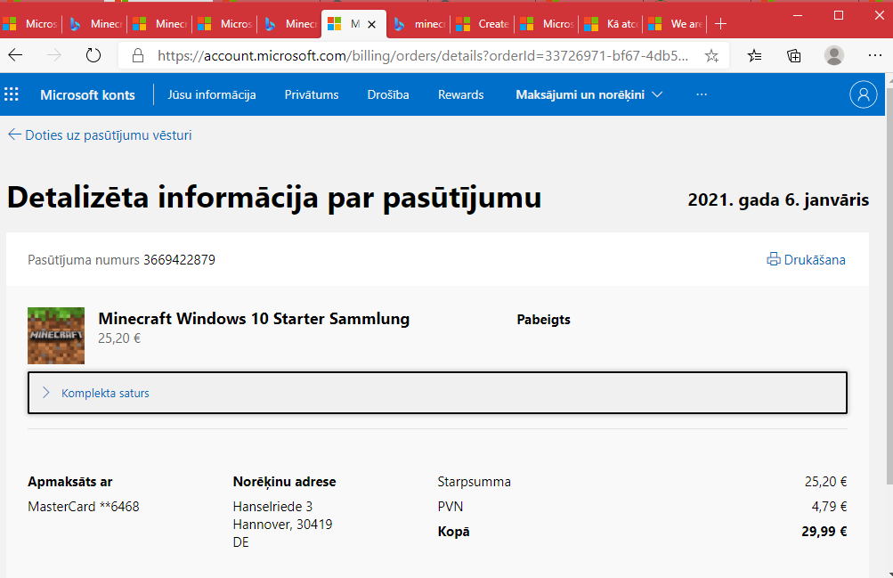893x578 pixels.
Task: Expand the Komplekta saturs section
Action: pyautogui.click(x=437, y=393)
